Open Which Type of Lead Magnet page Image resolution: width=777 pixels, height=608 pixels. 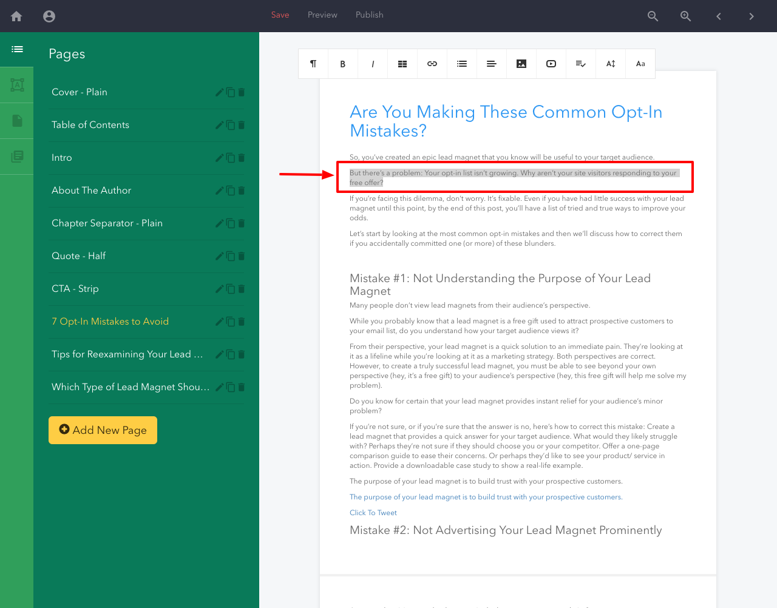click(x=131, y=387)
